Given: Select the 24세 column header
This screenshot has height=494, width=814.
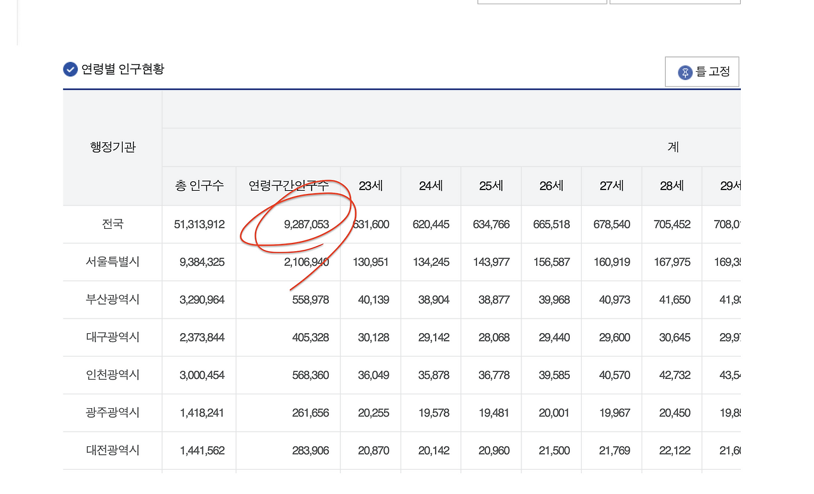Looking at the screenshot, I should click(431, 186).
